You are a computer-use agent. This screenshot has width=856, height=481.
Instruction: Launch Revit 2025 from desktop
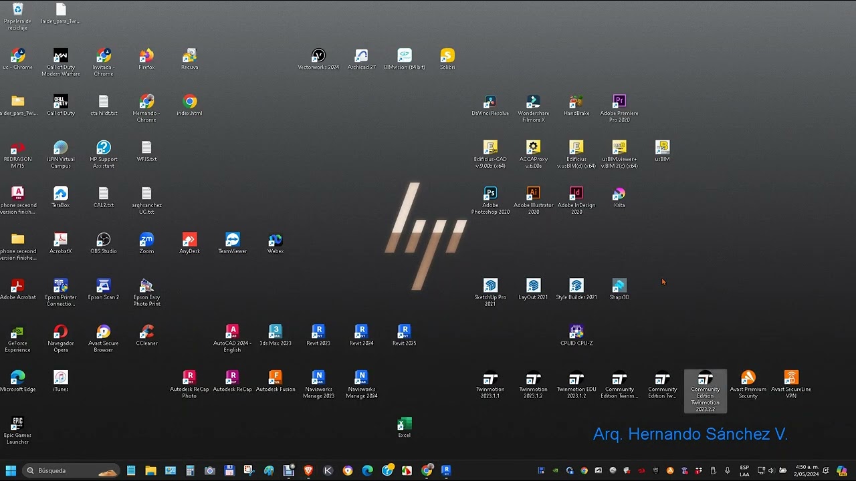[x=404, y=335]
